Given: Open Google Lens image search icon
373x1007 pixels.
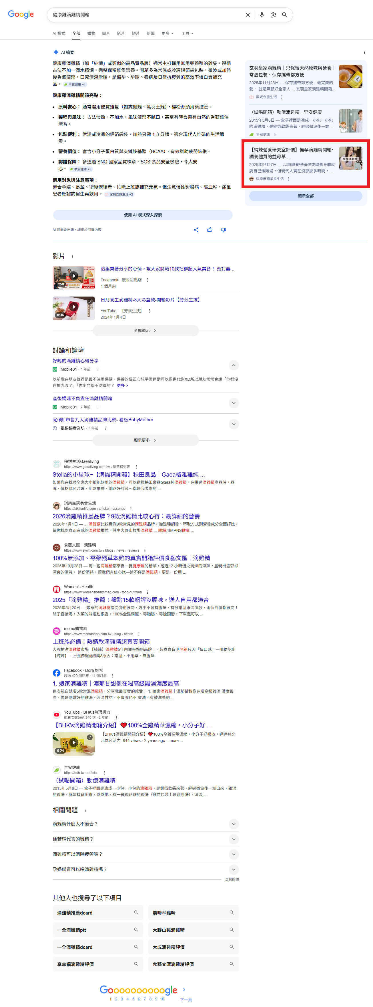Looking at the screenshot, I should pos(273,15).
